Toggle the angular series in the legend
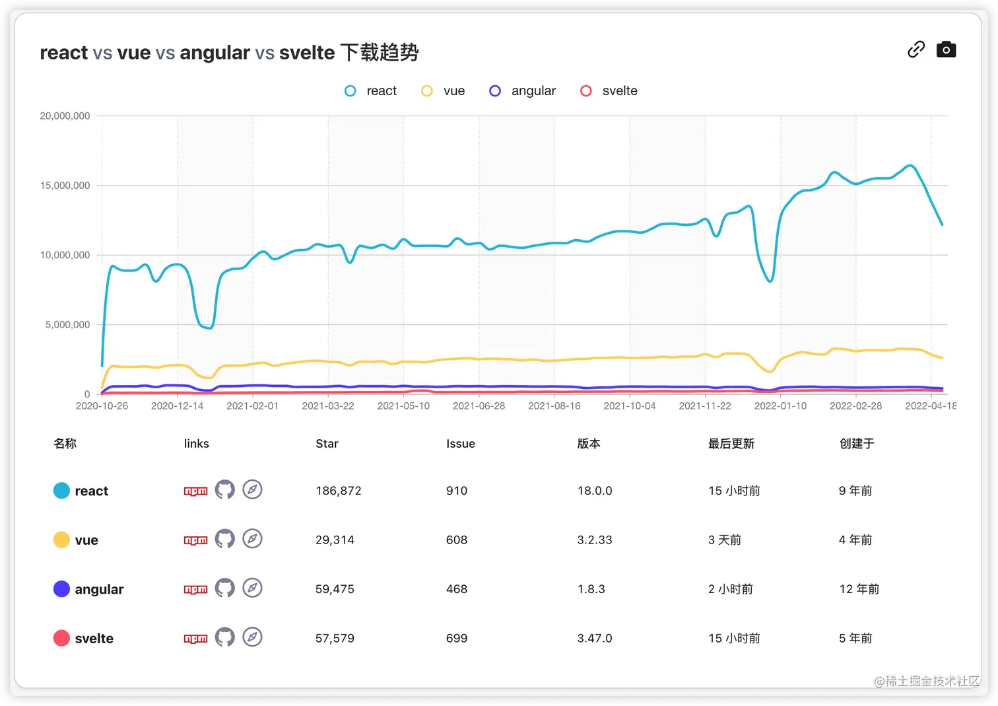 [523, 91]
